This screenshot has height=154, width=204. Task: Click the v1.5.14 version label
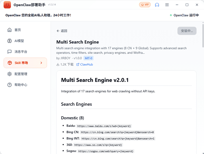point(52,5)
